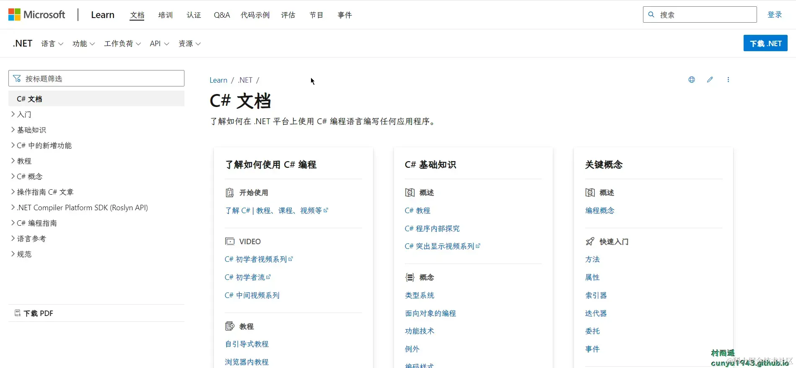
Task: Open the 属性 link
Action: [592, 277]
